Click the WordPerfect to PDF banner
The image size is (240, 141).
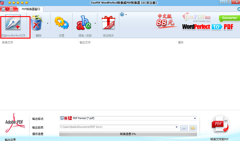(208, 27)
